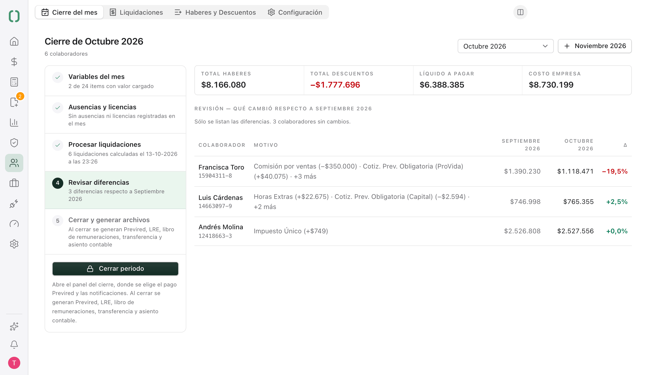Open the sparkles AI assistant icon

pyautogui.click(x=14, y=326)
